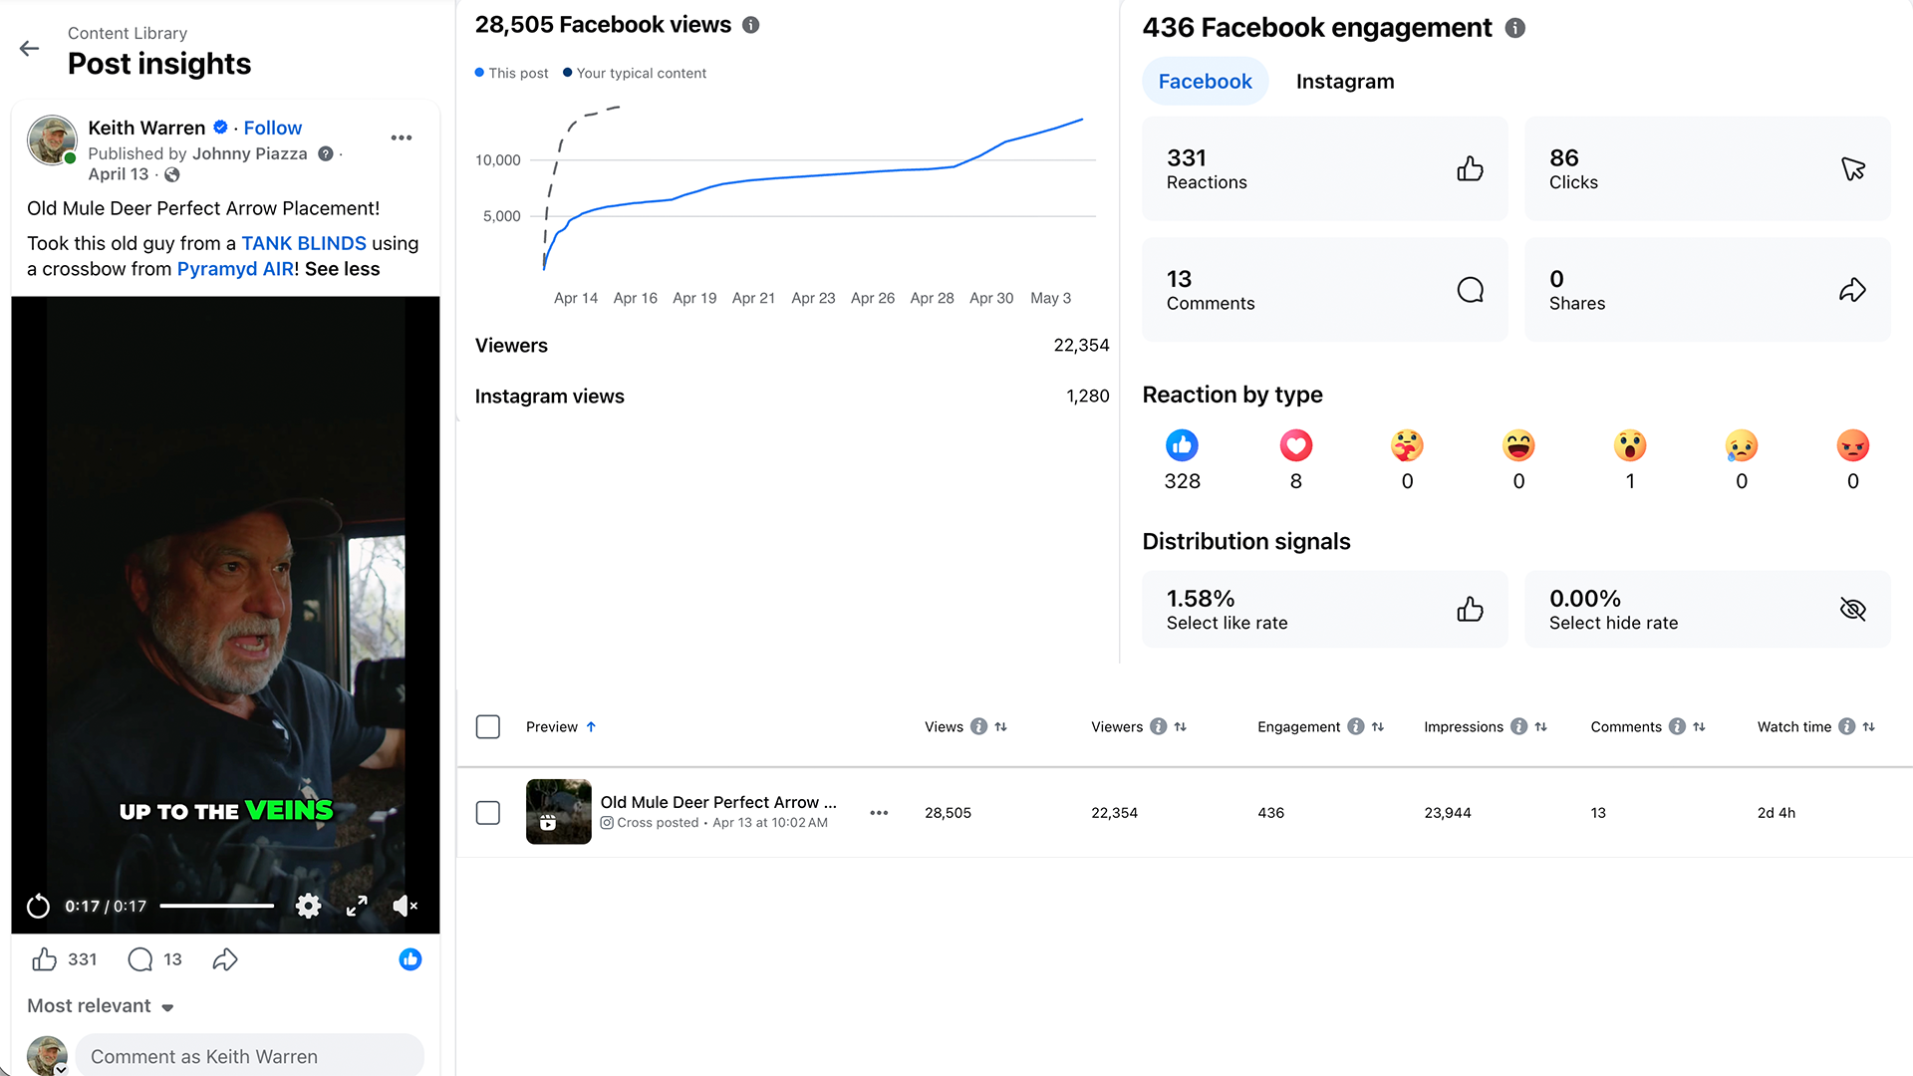Viewport: 1913px width, 1076px height.
Task: Select all rows with header checkbox
Action: pyautogui.click(x=488, y=727)
